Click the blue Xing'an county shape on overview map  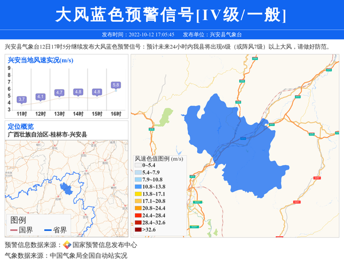[67, 189]
